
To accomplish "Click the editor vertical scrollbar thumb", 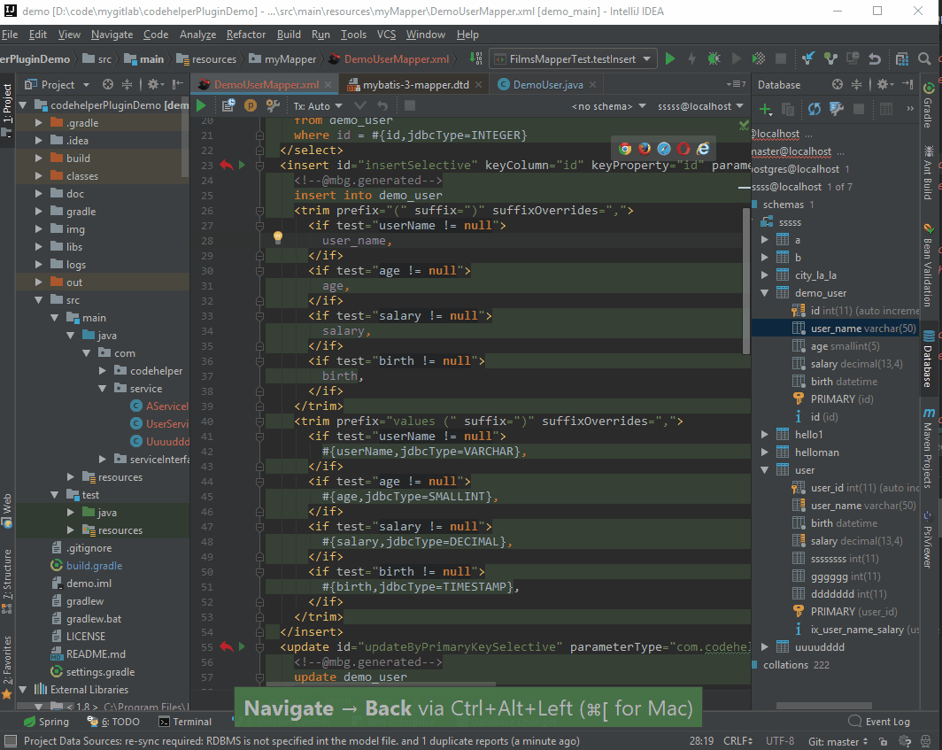I will (x=746, y=281).
